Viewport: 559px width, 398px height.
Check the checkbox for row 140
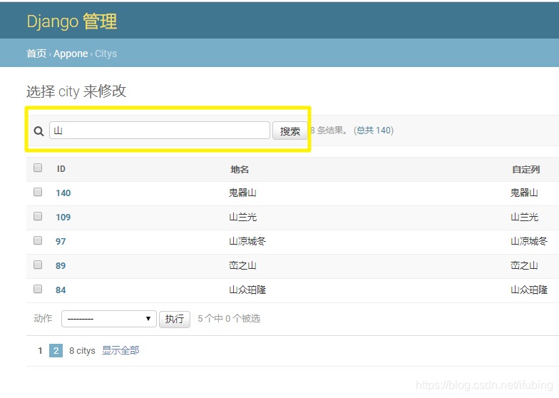point(38,192)
